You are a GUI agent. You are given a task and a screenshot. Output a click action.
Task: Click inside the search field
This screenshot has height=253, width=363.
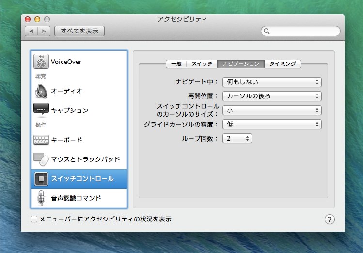[x=300, y=31]
